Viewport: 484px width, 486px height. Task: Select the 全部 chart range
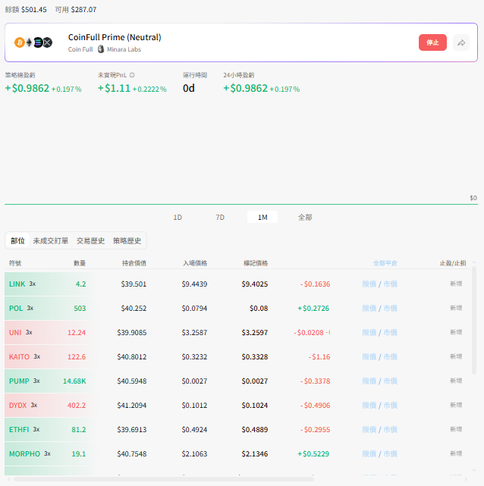pyautogui.click(x=305, y=218)
